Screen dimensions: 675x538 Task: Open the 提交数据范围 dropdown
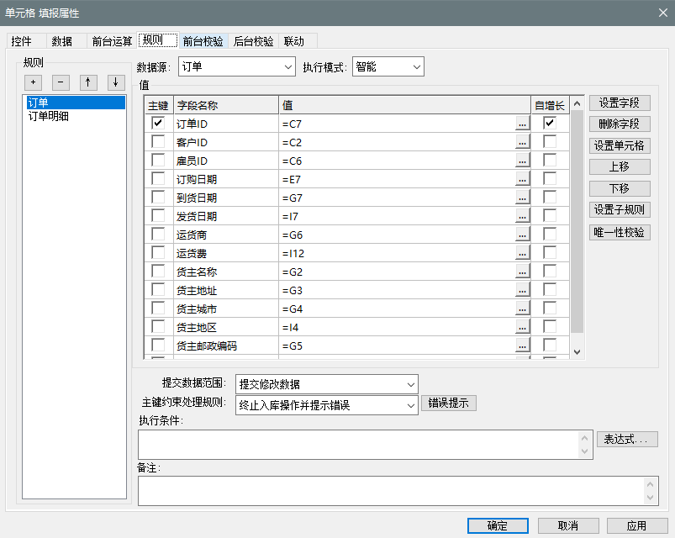326,384
